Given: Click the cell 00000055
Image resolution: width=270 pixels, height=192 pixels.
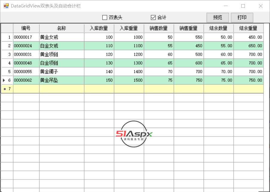Looking at the screenshot, I should tap(26, 72).
